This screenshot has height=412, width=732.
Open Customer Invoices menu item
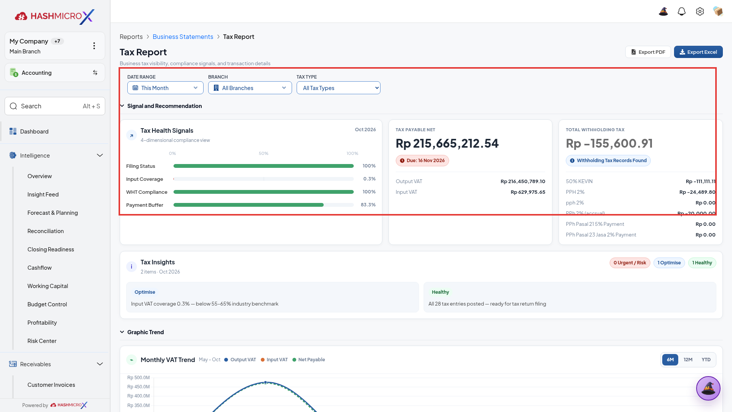pos(51,385)
